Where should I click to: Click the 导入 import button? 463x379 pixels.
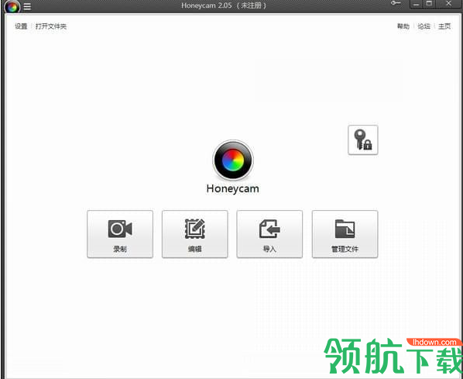click(x=269, y=234)
